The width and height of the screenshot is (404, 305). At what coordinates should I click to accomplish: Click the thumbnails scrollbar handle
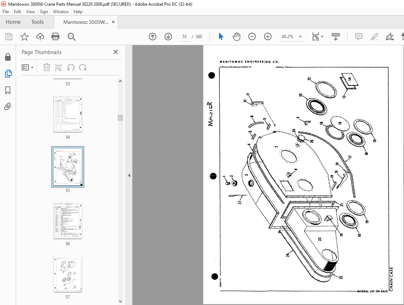click(120, 118)
